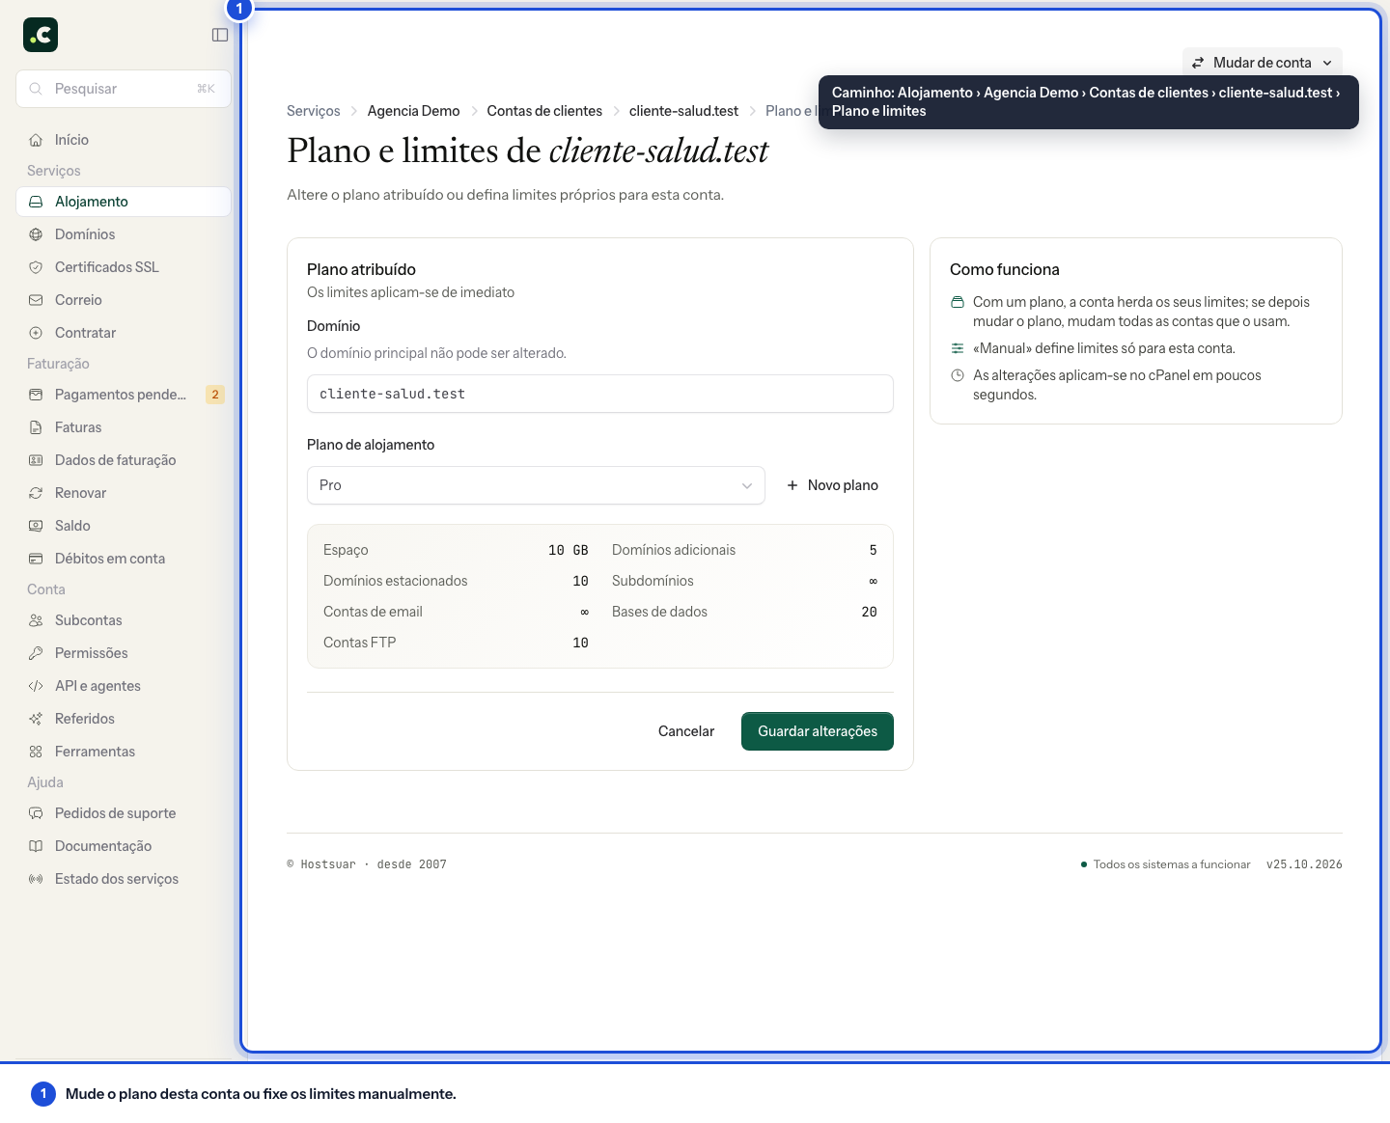The image size is (1390, 1123).
Task: Click the Certificados SSL shield icon
Action: pyautogui.click(x=36, y=267)
